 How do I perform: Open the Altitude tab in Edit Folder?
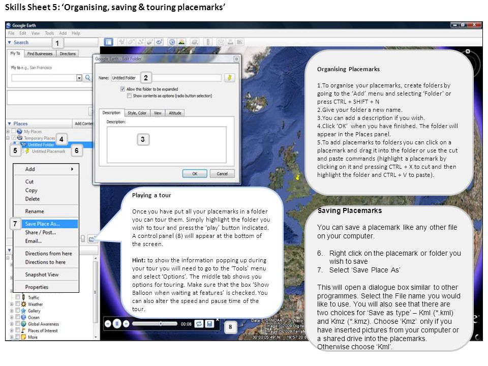pos(175,113)
